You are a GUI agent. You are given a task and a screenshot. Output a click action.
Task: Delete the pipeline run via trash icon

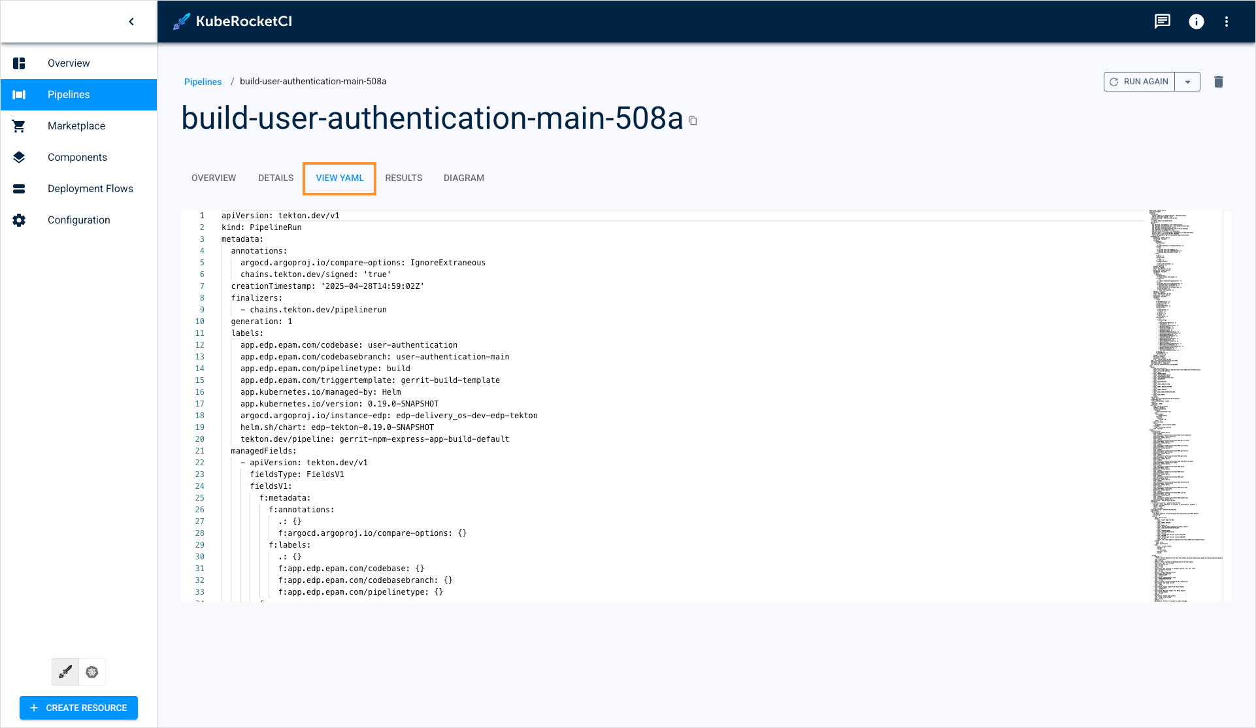(1219, 82)
